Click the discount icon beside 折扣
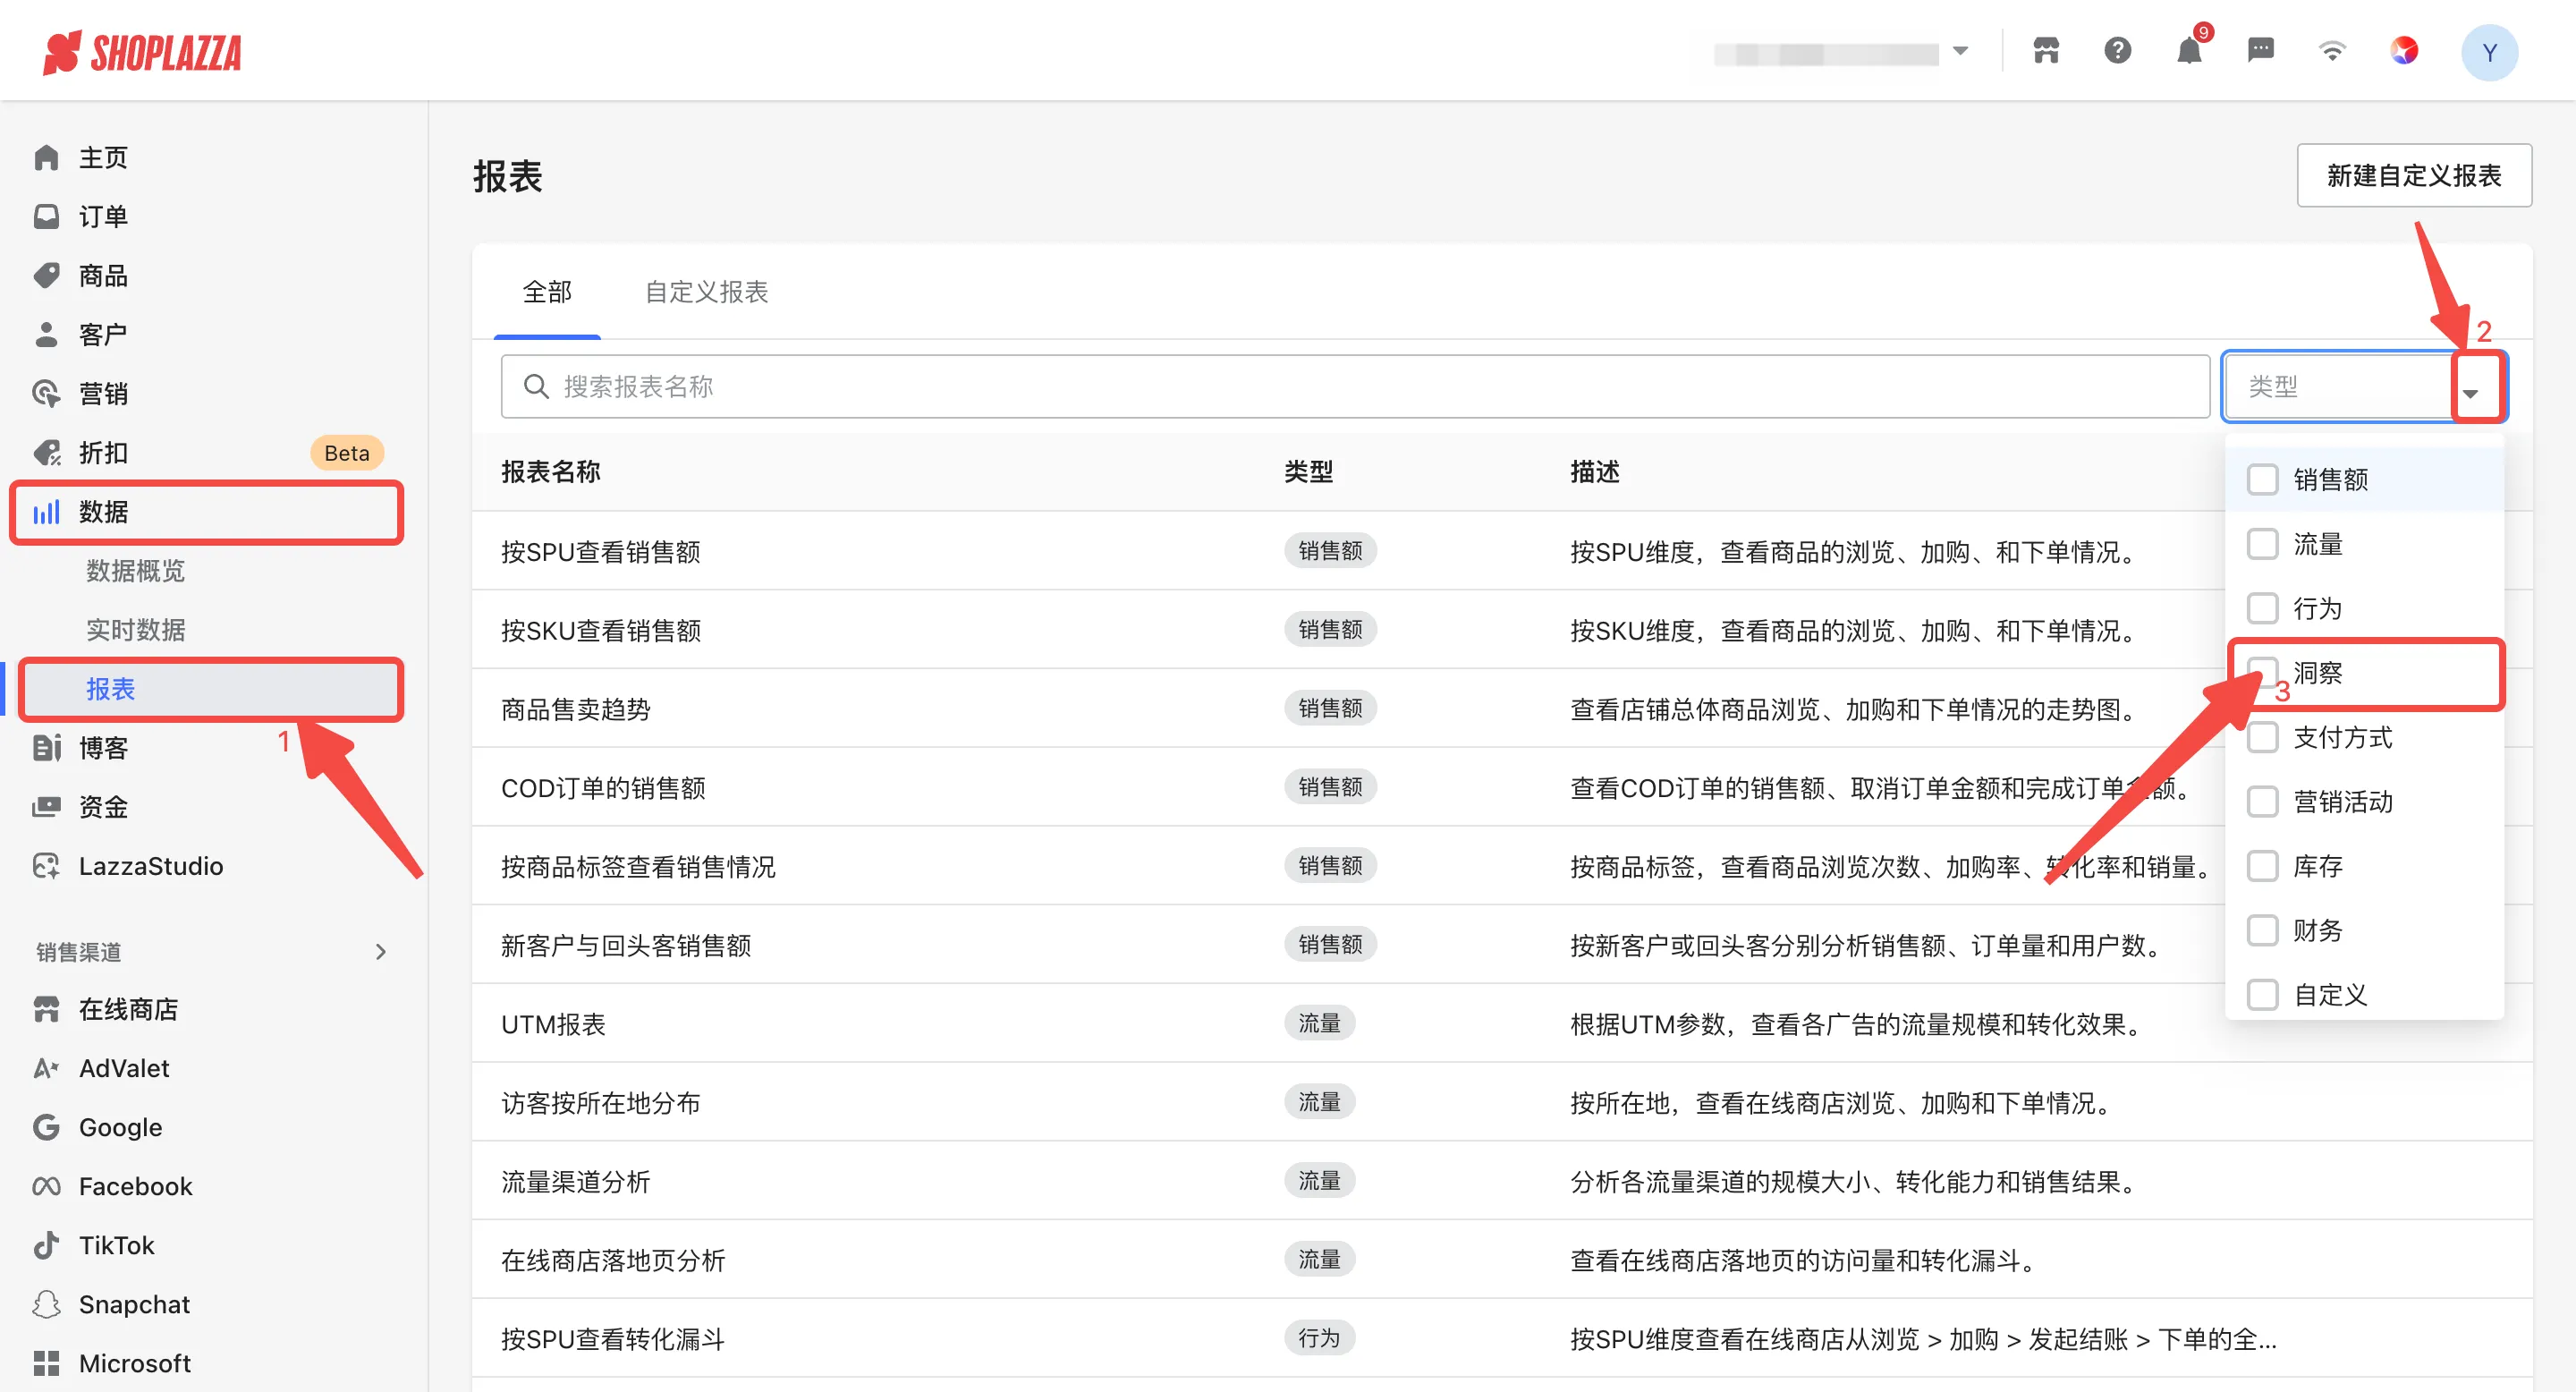Image resolution: width=2576 pixels, height=1392 pixels. coord(46,453)
